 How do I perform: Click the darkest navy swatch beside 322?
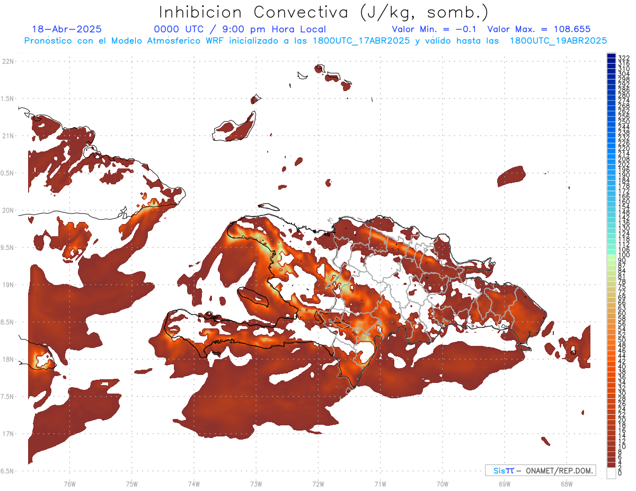click(611, 56)
